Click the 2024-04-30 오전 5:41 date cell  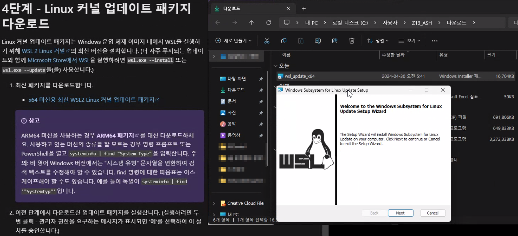(403, 76)
